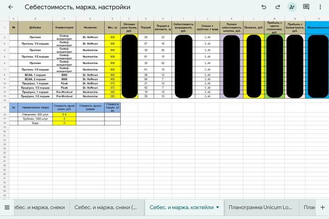Open the three-dot more options menu
The image size is (329, 219).
tap(321, 7)
